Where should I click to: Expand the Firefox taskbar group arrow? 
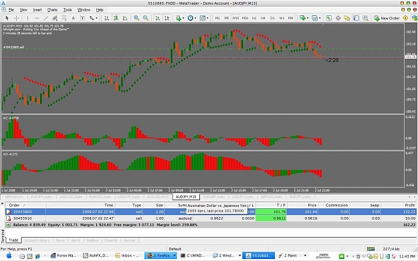coord(175,256)
